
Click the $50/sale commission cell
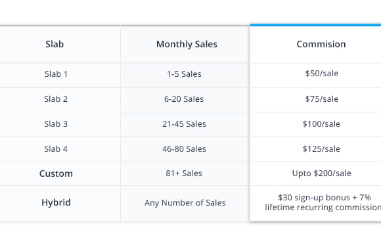pyautogui.click(x=321, y=74)
